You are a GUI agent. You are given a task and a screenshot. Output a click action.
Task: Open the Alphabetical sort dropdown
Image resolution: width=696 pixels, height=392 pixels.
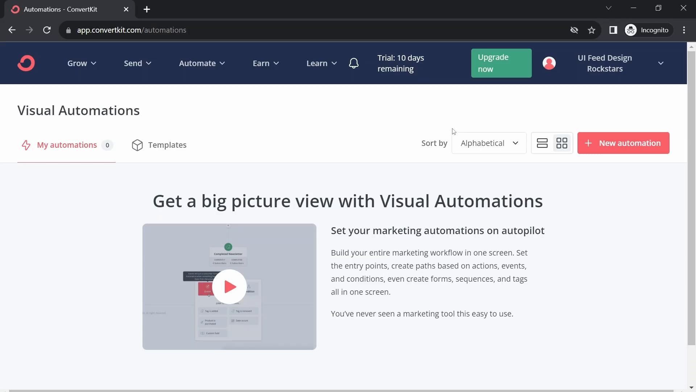click(489, 143)
